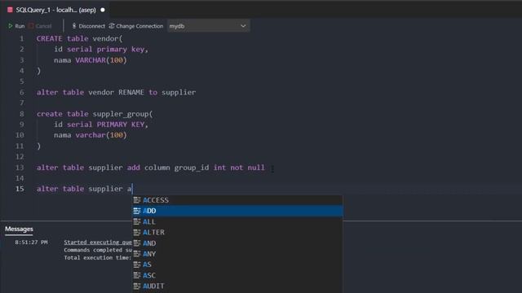
Task: Click 'suppler_group(' on line 8
Action: coord(123,114)
